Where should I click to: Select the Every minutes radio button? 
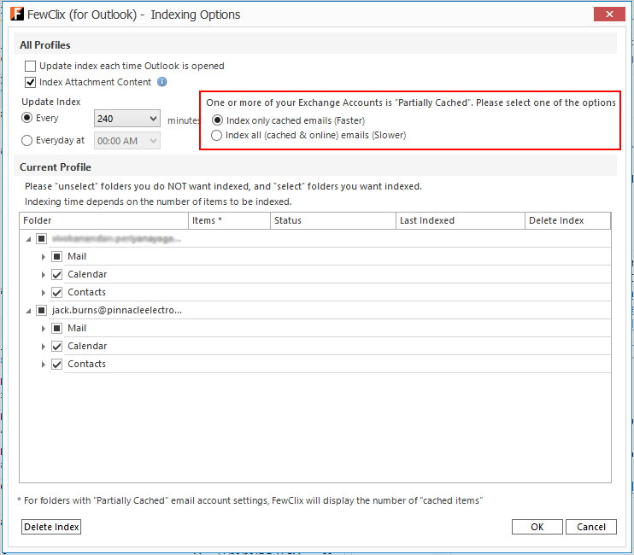(26, 118)
